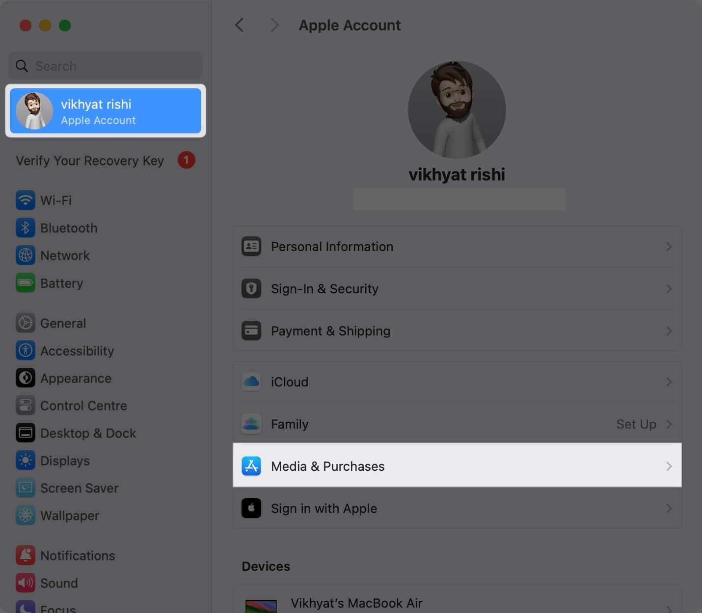Click the Sign in with Apple logo icon
702x613 pixels.
coord(251,509)
